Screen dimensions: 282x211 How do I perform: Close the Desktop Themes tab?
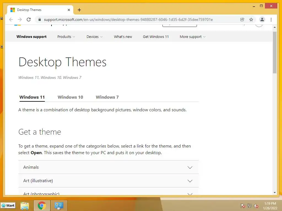[69, 10]
